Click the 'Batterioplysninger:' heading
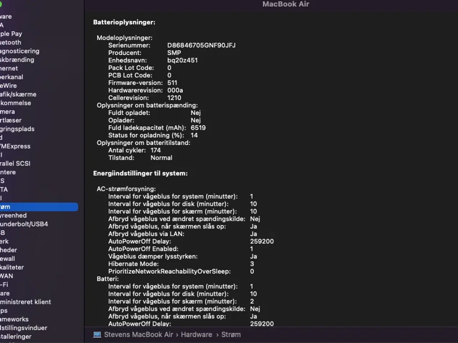Image resolution: width=458 pixels, height=343 pixels. click(124, 22)
